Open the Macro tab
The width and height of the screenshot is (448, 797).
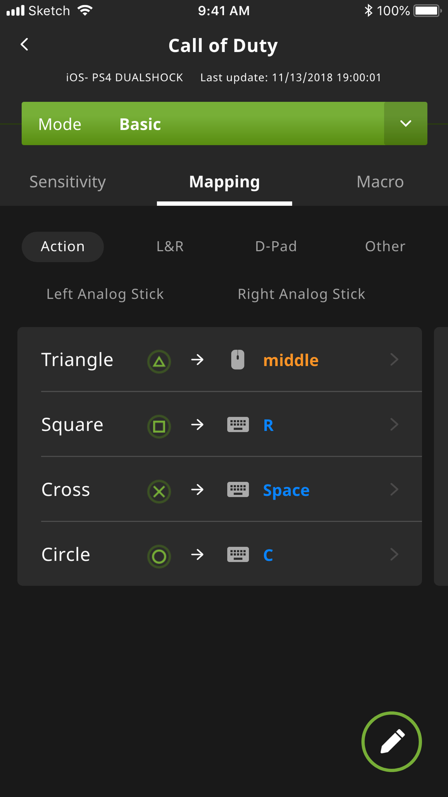[x=380, y=182]
